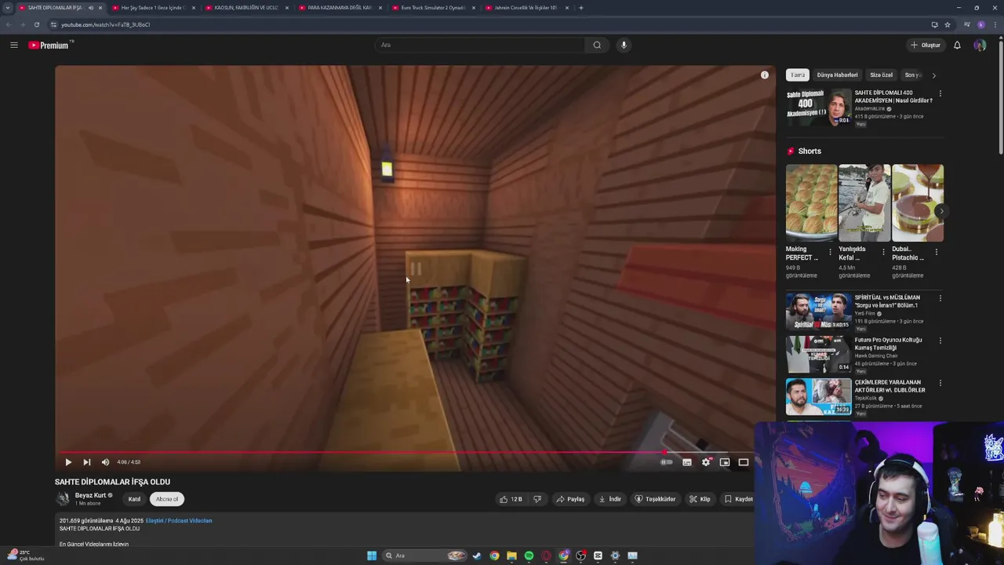Switch to the Euro Truck Simulator 2 tab
1004x565 pixels.
[433, 8]
